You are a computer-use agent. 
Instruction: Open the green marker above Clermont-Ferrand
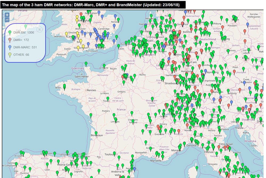click(x=132, y=113)
